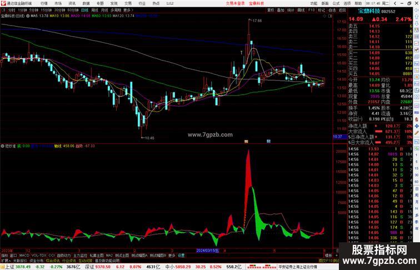Click the 统计 statistics button
Image resolution: width=420 pixels, height=270 pixels.
(291, 10)
